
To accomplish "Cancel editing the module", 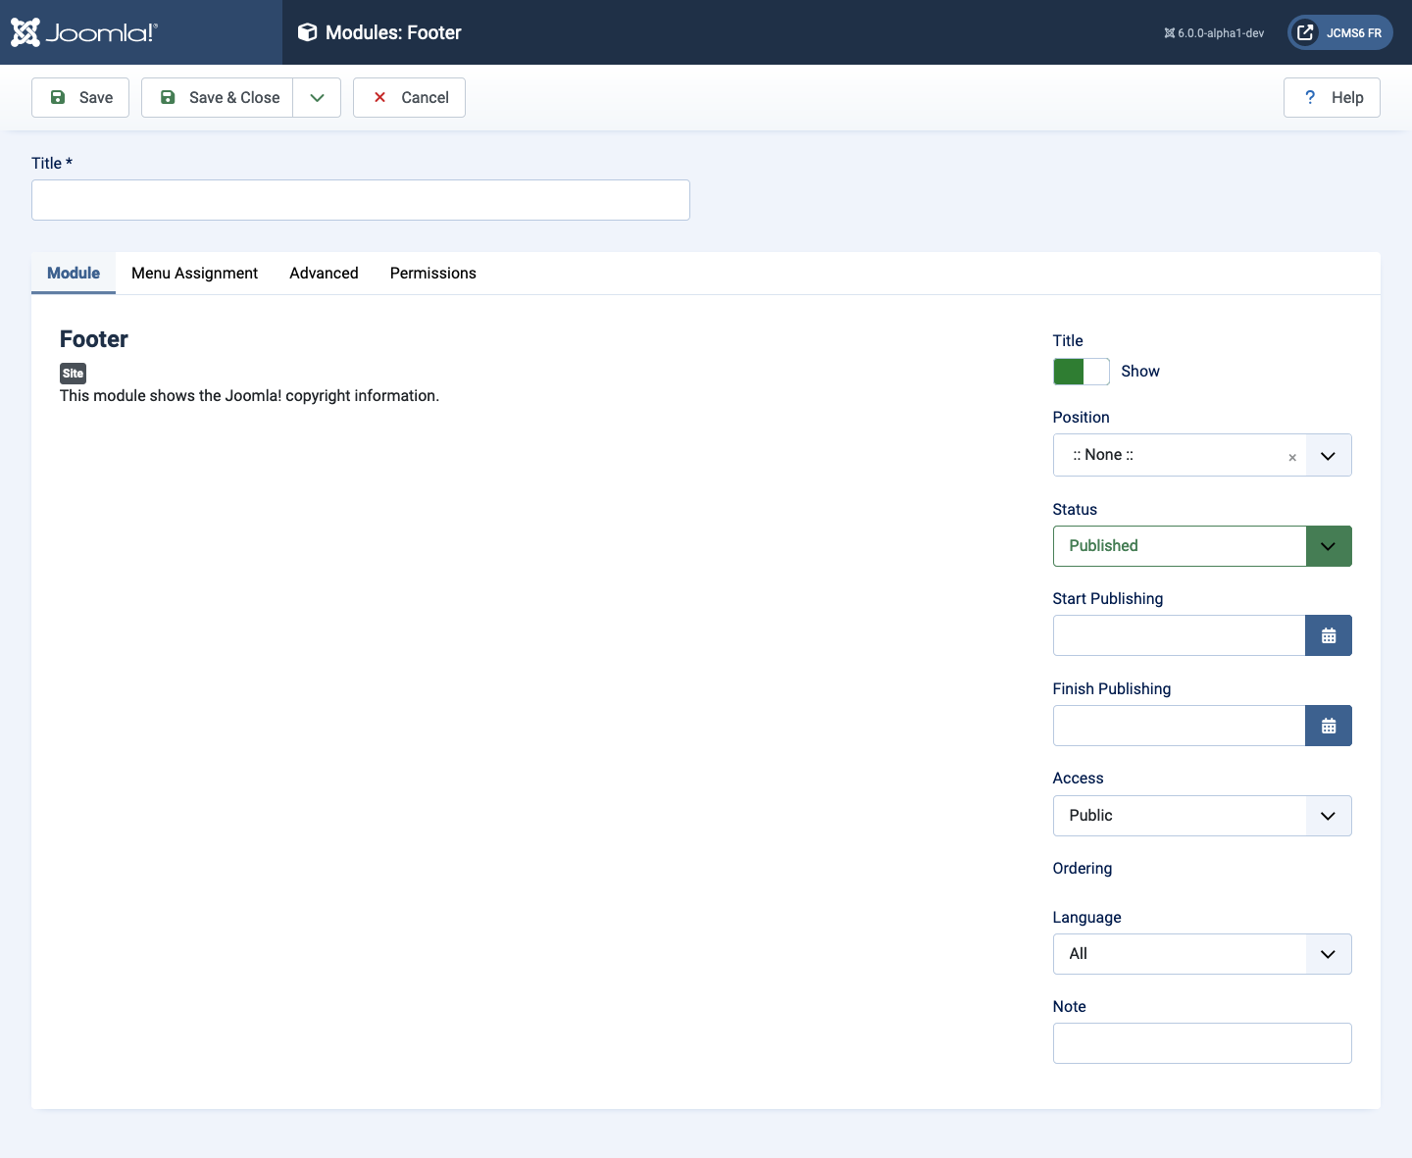I will (x=409, y=97).
